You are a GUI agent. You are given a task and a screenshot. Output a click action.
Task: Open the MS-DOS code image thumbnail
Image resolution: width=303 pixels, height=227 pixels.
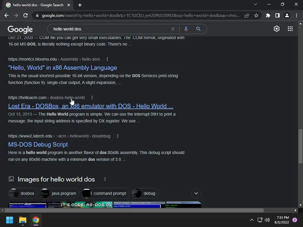pos(87,205)
